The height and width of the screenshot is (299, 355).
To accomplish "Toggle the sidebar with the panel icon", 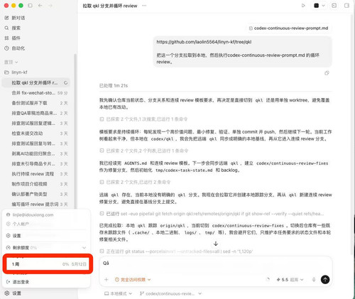I will coord(31,6).
